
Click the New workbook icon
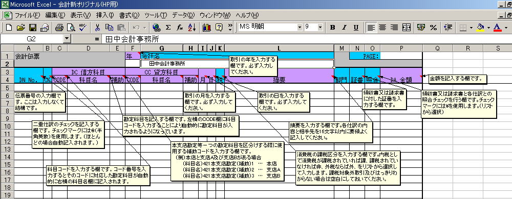pos(9,28)
